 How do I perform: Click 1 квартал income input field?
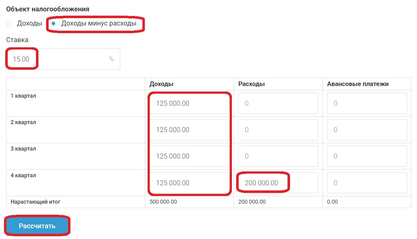coord(189,104)
